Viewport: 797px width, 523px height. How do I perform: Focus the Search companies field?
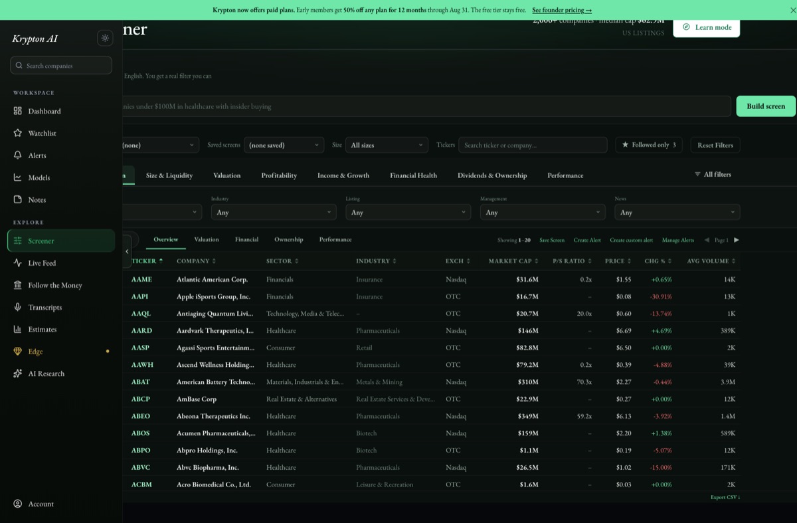(x=61, y=65)
